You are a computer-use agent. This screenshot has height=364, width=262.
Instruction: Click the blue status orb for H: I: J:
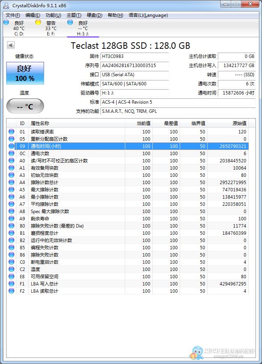pos(70,22)
